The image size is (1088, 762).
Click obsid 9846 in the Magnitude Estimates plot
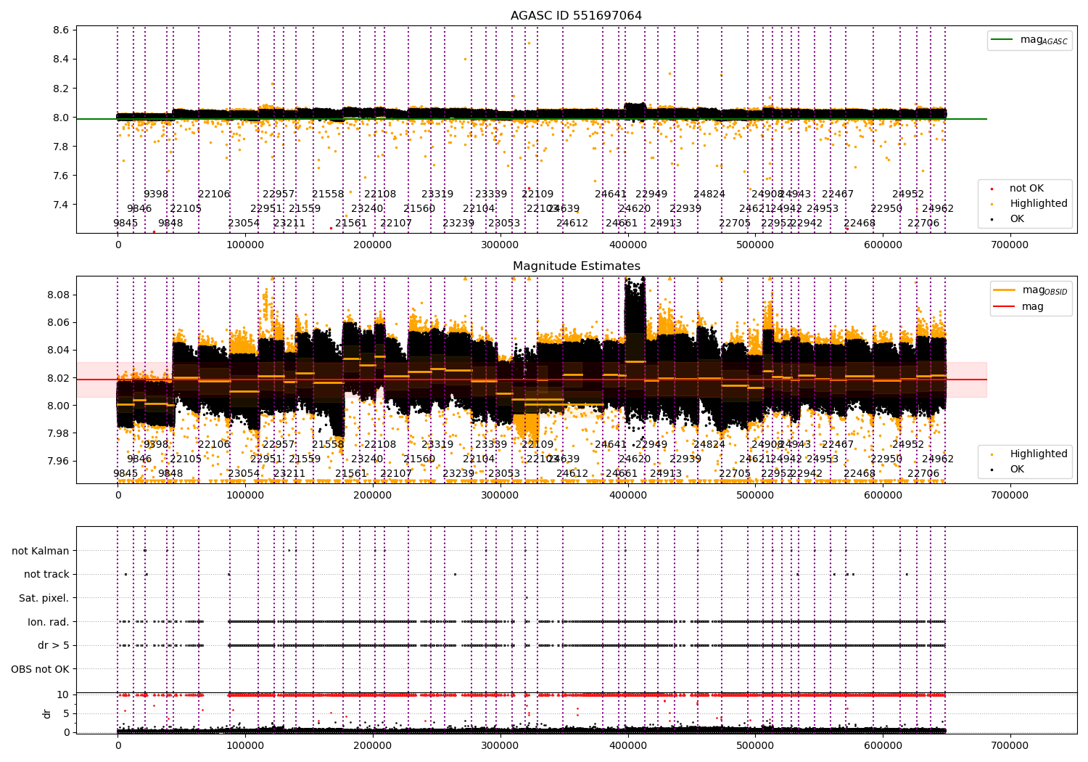(139, 459)
